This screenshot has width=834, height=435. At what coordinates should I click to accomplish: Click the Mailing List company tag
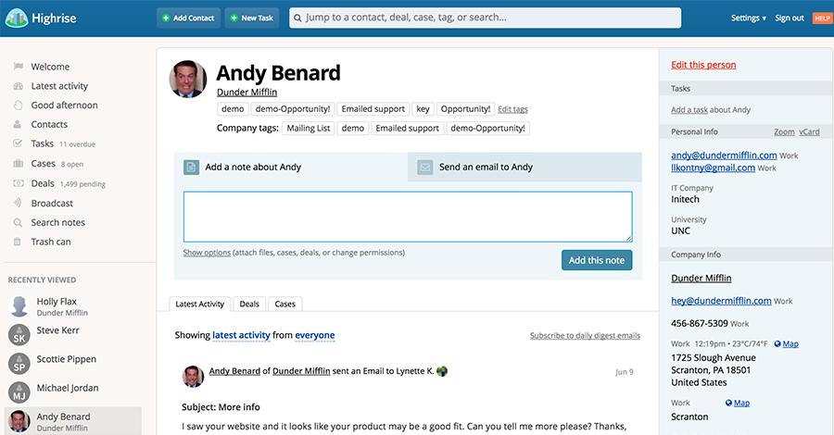click(x=309, y=128)
